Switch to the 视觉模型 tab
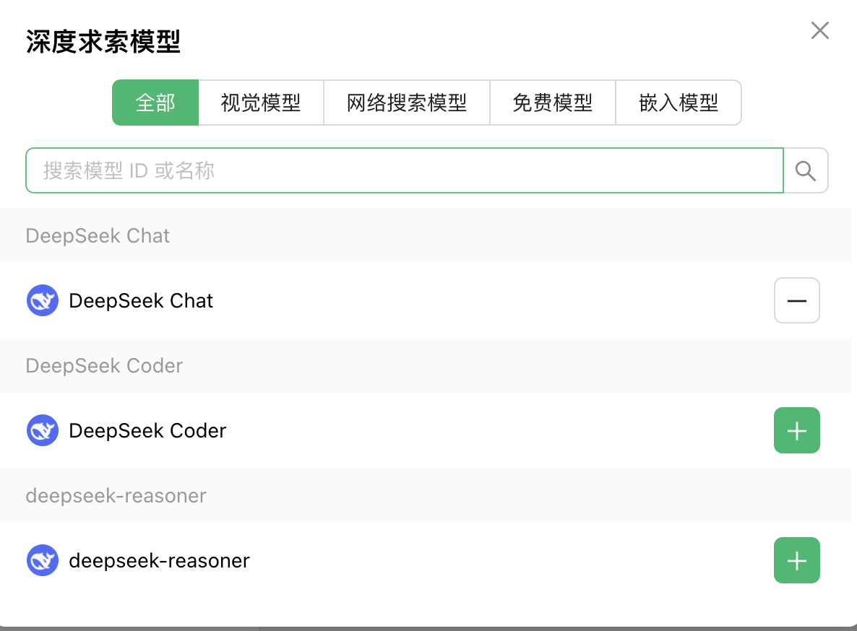Viewport: 857px width, 631px height. pos(262,103)
